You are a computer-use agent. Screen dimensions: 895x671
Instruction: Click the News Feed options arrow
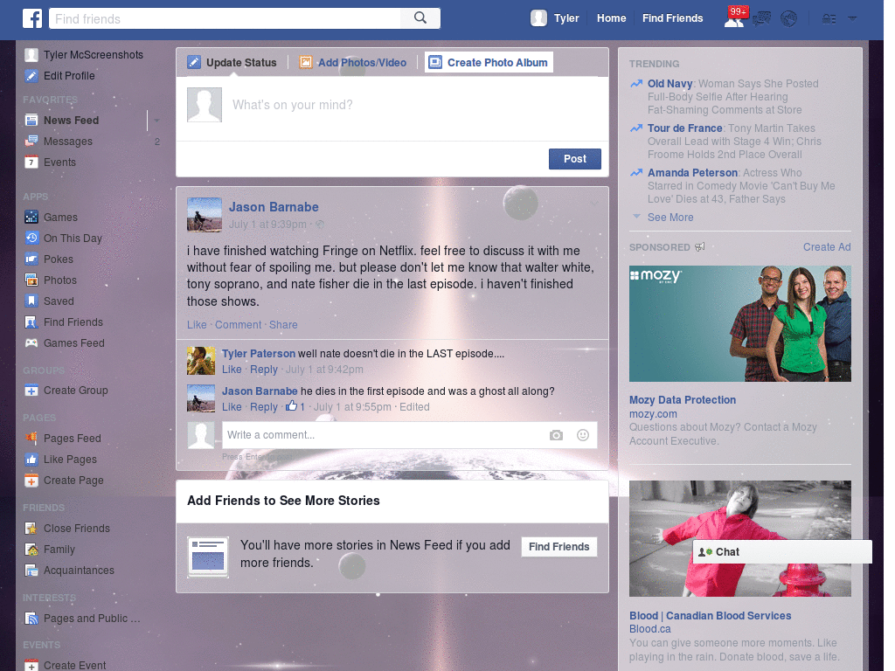[156, 121]
